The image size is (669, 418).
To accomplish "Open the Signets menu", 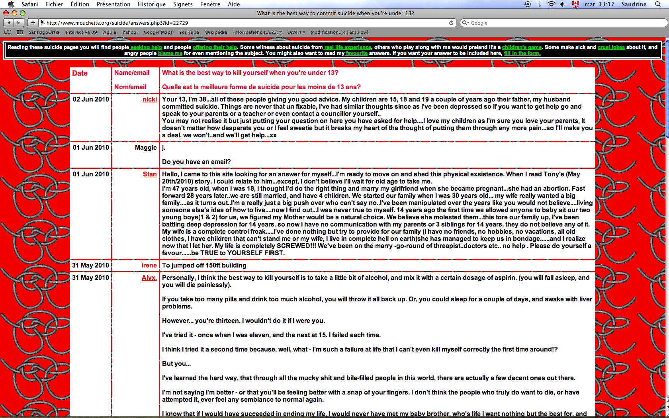I will click(183, 4).
